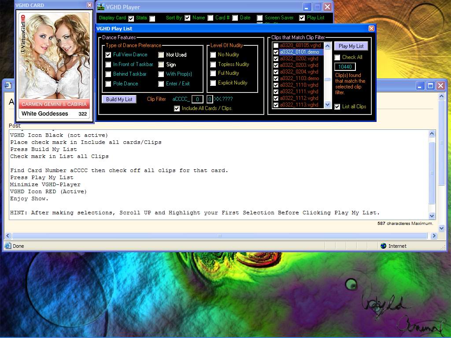Click the first Clip Filter number field
Screen dimensions: 451x338
(x=197, y=99)
